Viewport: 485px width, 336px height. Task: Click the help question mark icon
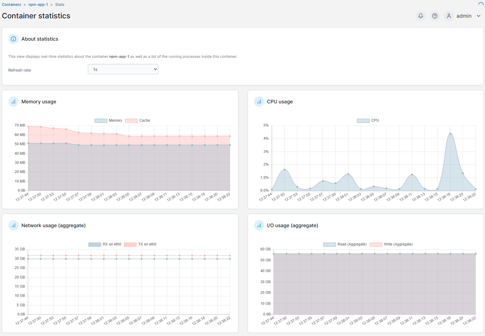point(435,16)
